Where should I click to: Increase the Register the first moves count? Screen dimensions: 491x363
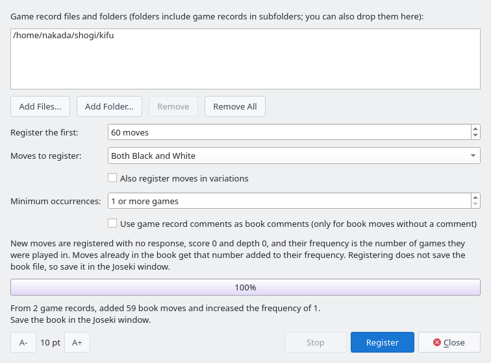pos(475,129)
